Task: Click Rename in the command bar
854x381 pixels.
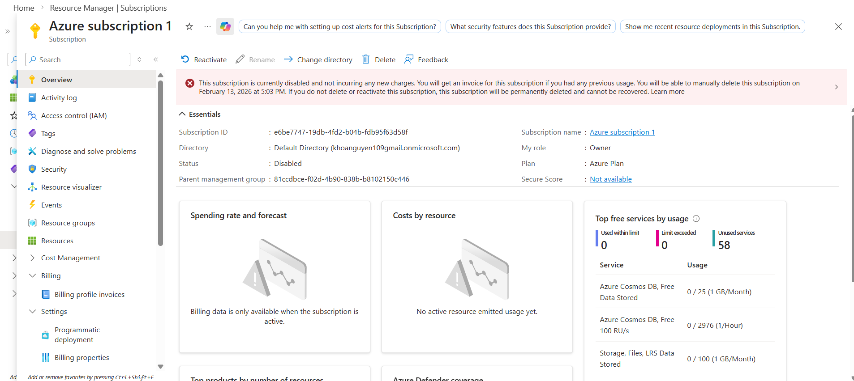Action: pyautogui.click(x=255, y=59)
